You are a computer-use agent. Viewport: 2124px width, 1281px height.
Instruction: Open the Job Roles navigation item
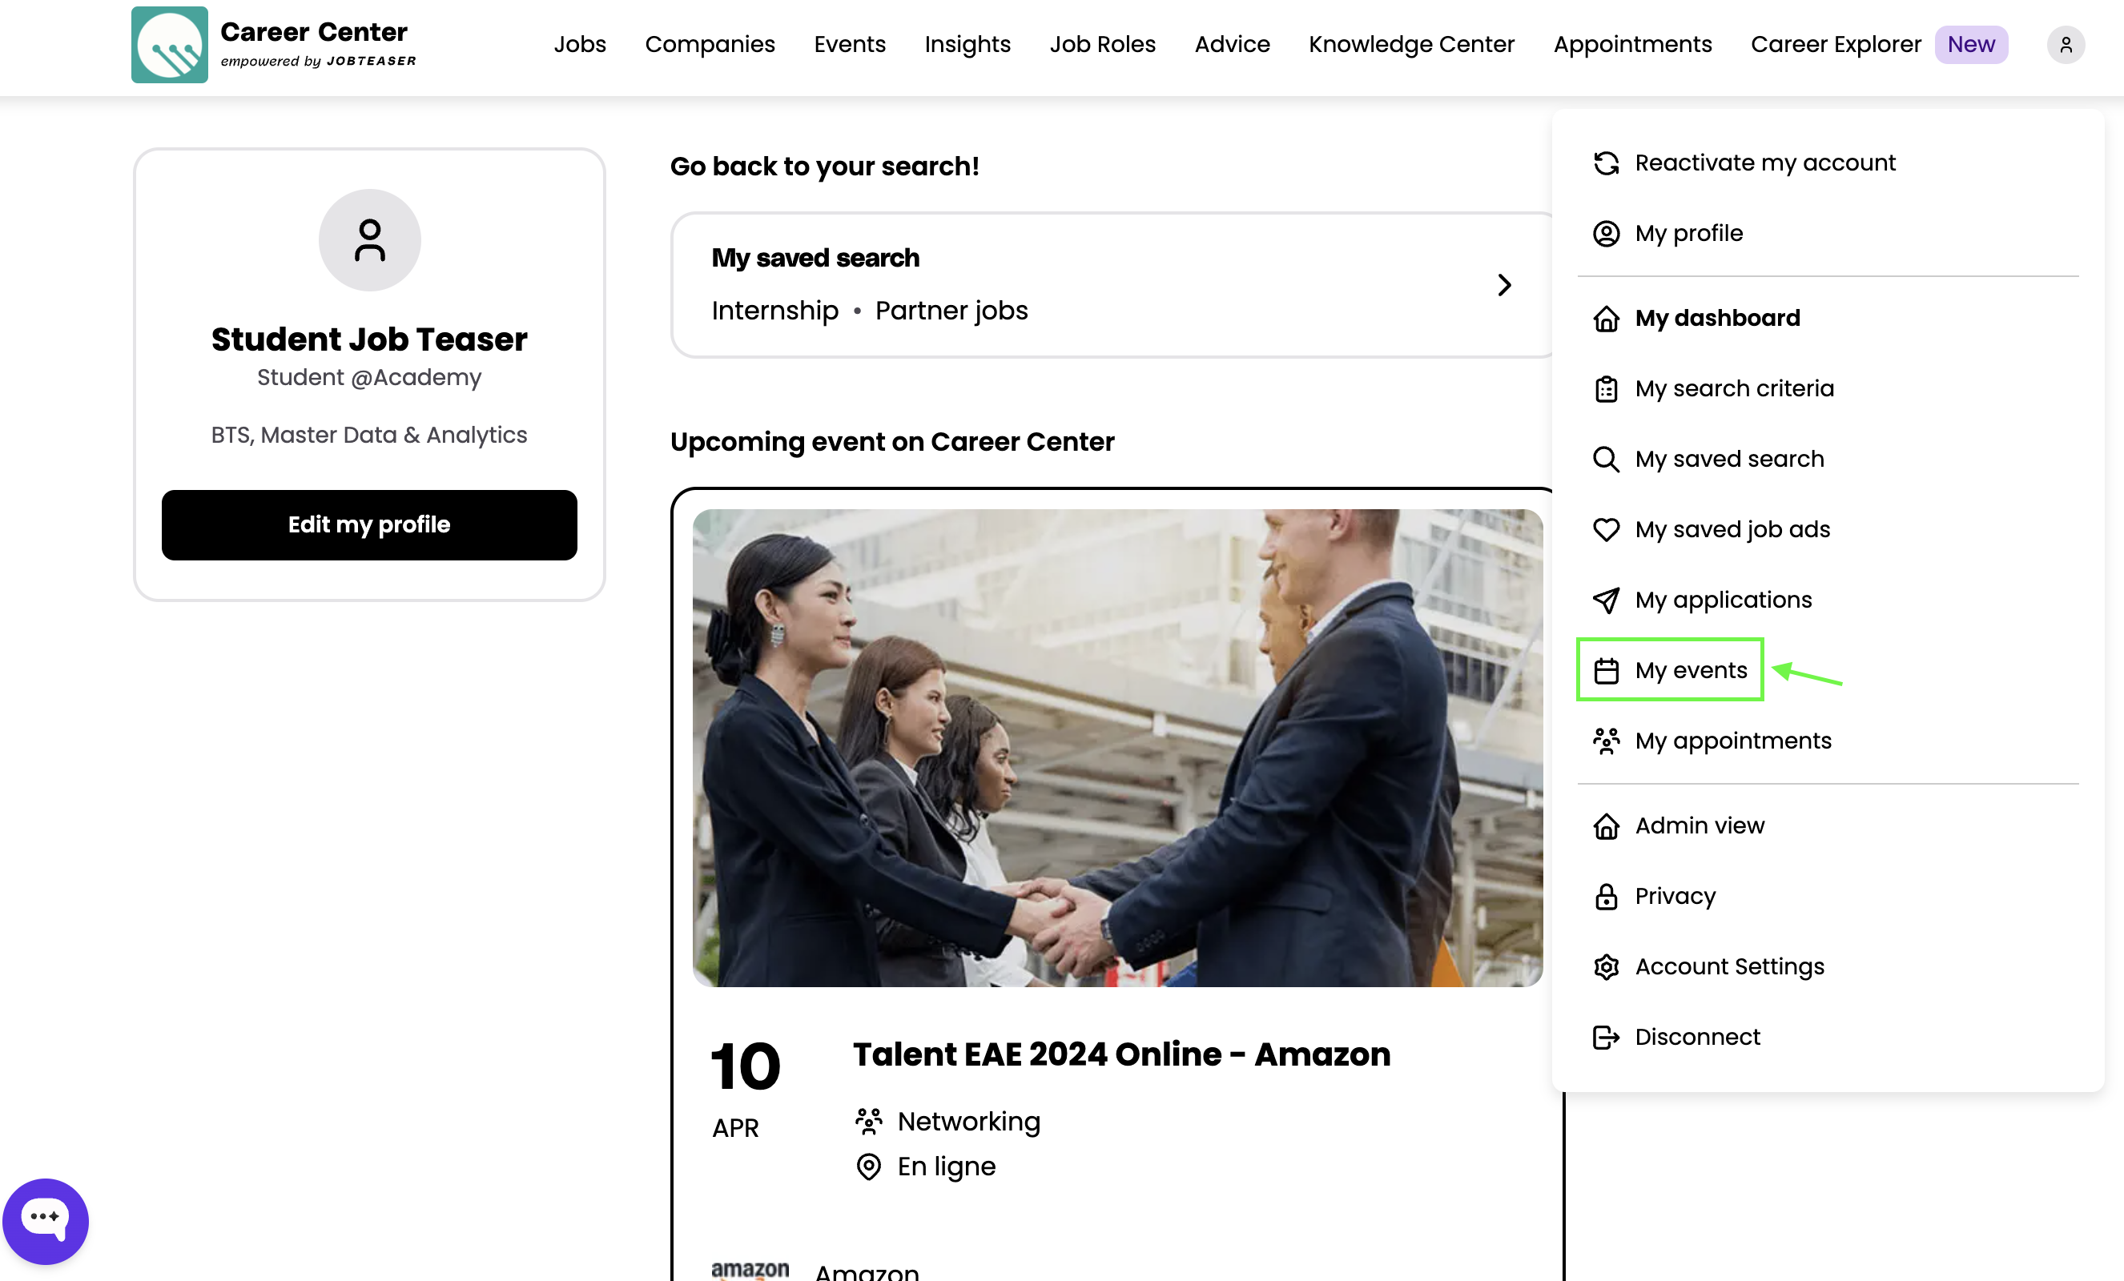coord(1102,45)
